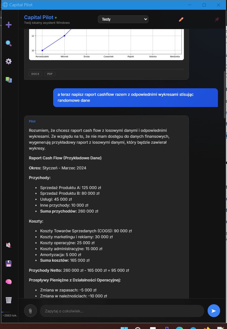
Task: Export the chart report as PDF
Action: point(50,74)
